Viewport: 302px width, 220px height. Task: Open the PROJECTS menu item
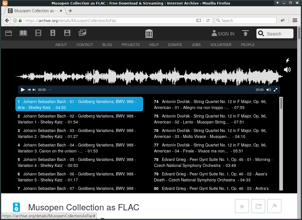tap(131, 45)
